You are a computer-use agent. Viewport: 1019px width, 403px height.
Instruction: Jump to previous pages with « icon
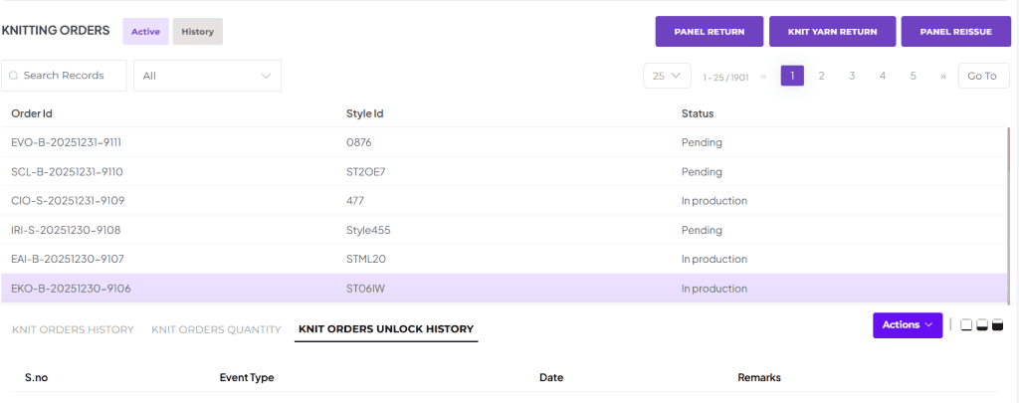tap(763, 76)
